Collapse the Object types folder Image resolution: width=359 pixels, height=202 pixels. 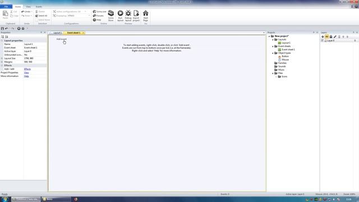pyautogui.click(x=273, y=53)
